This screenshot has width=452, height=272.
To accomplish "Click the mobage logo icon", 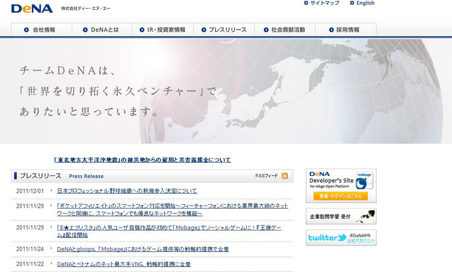I will (364, 181).
